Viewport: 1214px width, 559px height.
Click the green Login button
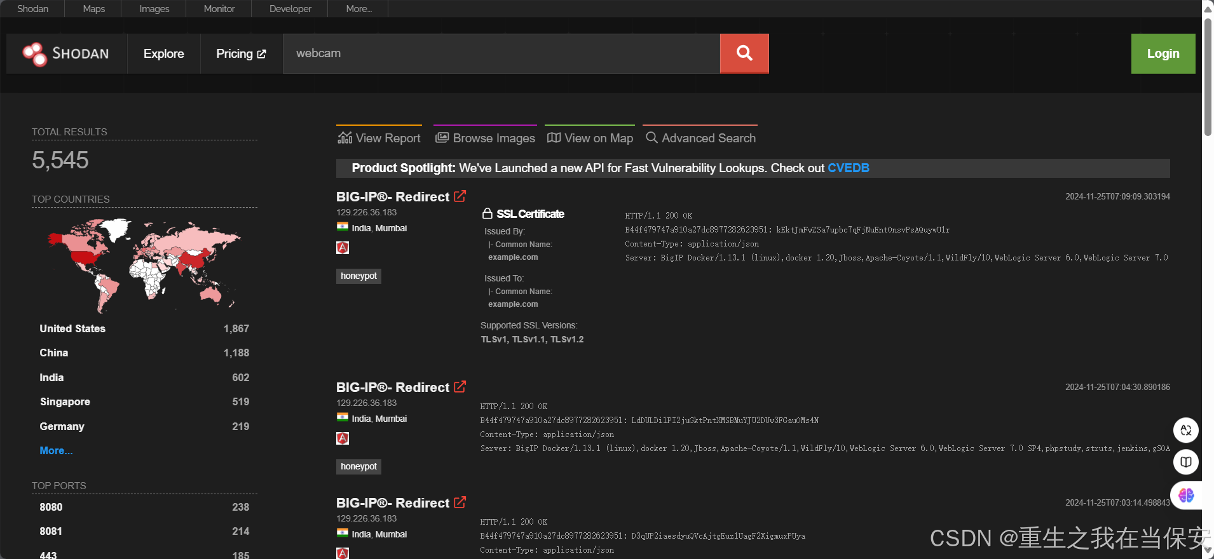click(x=1163, y=53)
